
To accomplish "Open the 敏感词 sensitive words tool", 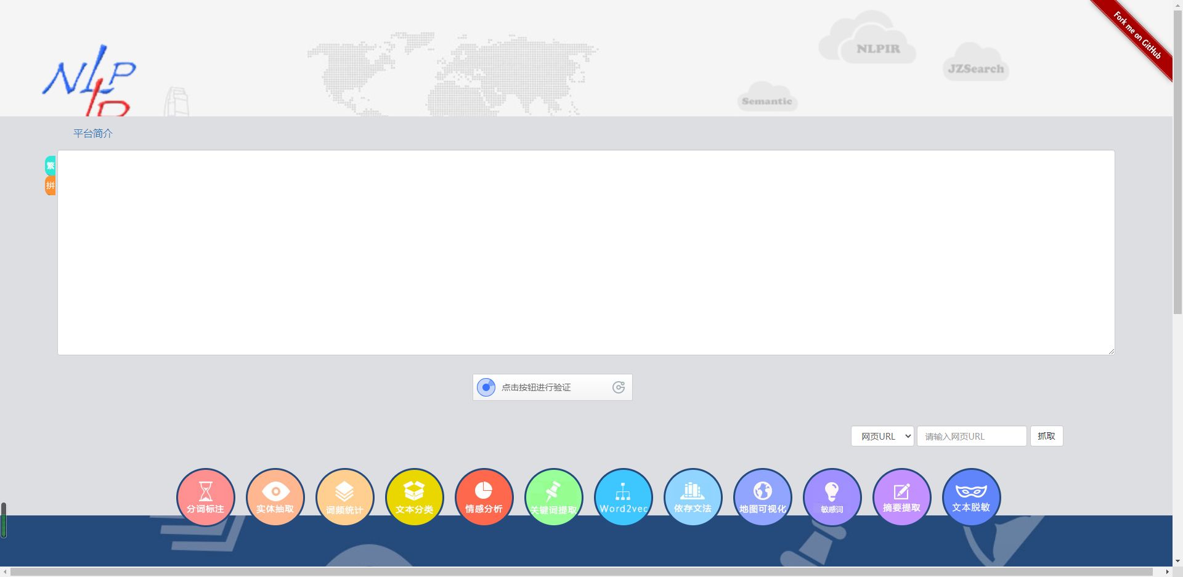I will pos(832,497).
